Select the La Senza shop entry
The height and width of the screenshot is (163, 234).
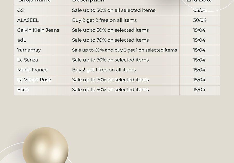pos(28,60)
